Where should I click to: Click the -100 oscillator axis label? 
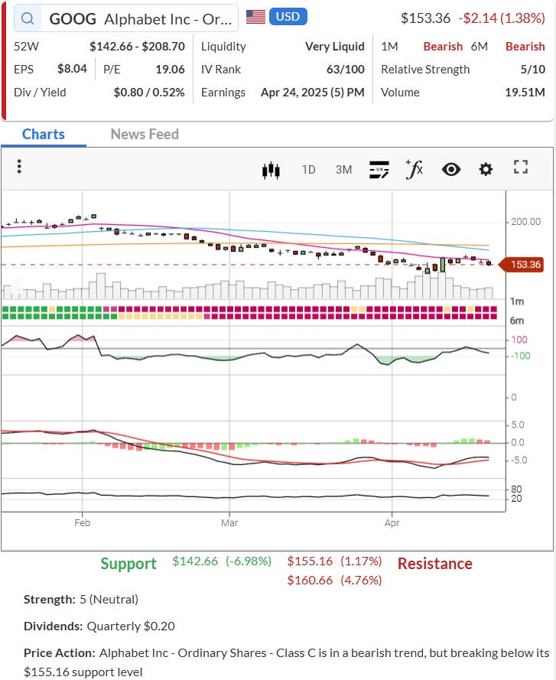[x=520, y=356]
